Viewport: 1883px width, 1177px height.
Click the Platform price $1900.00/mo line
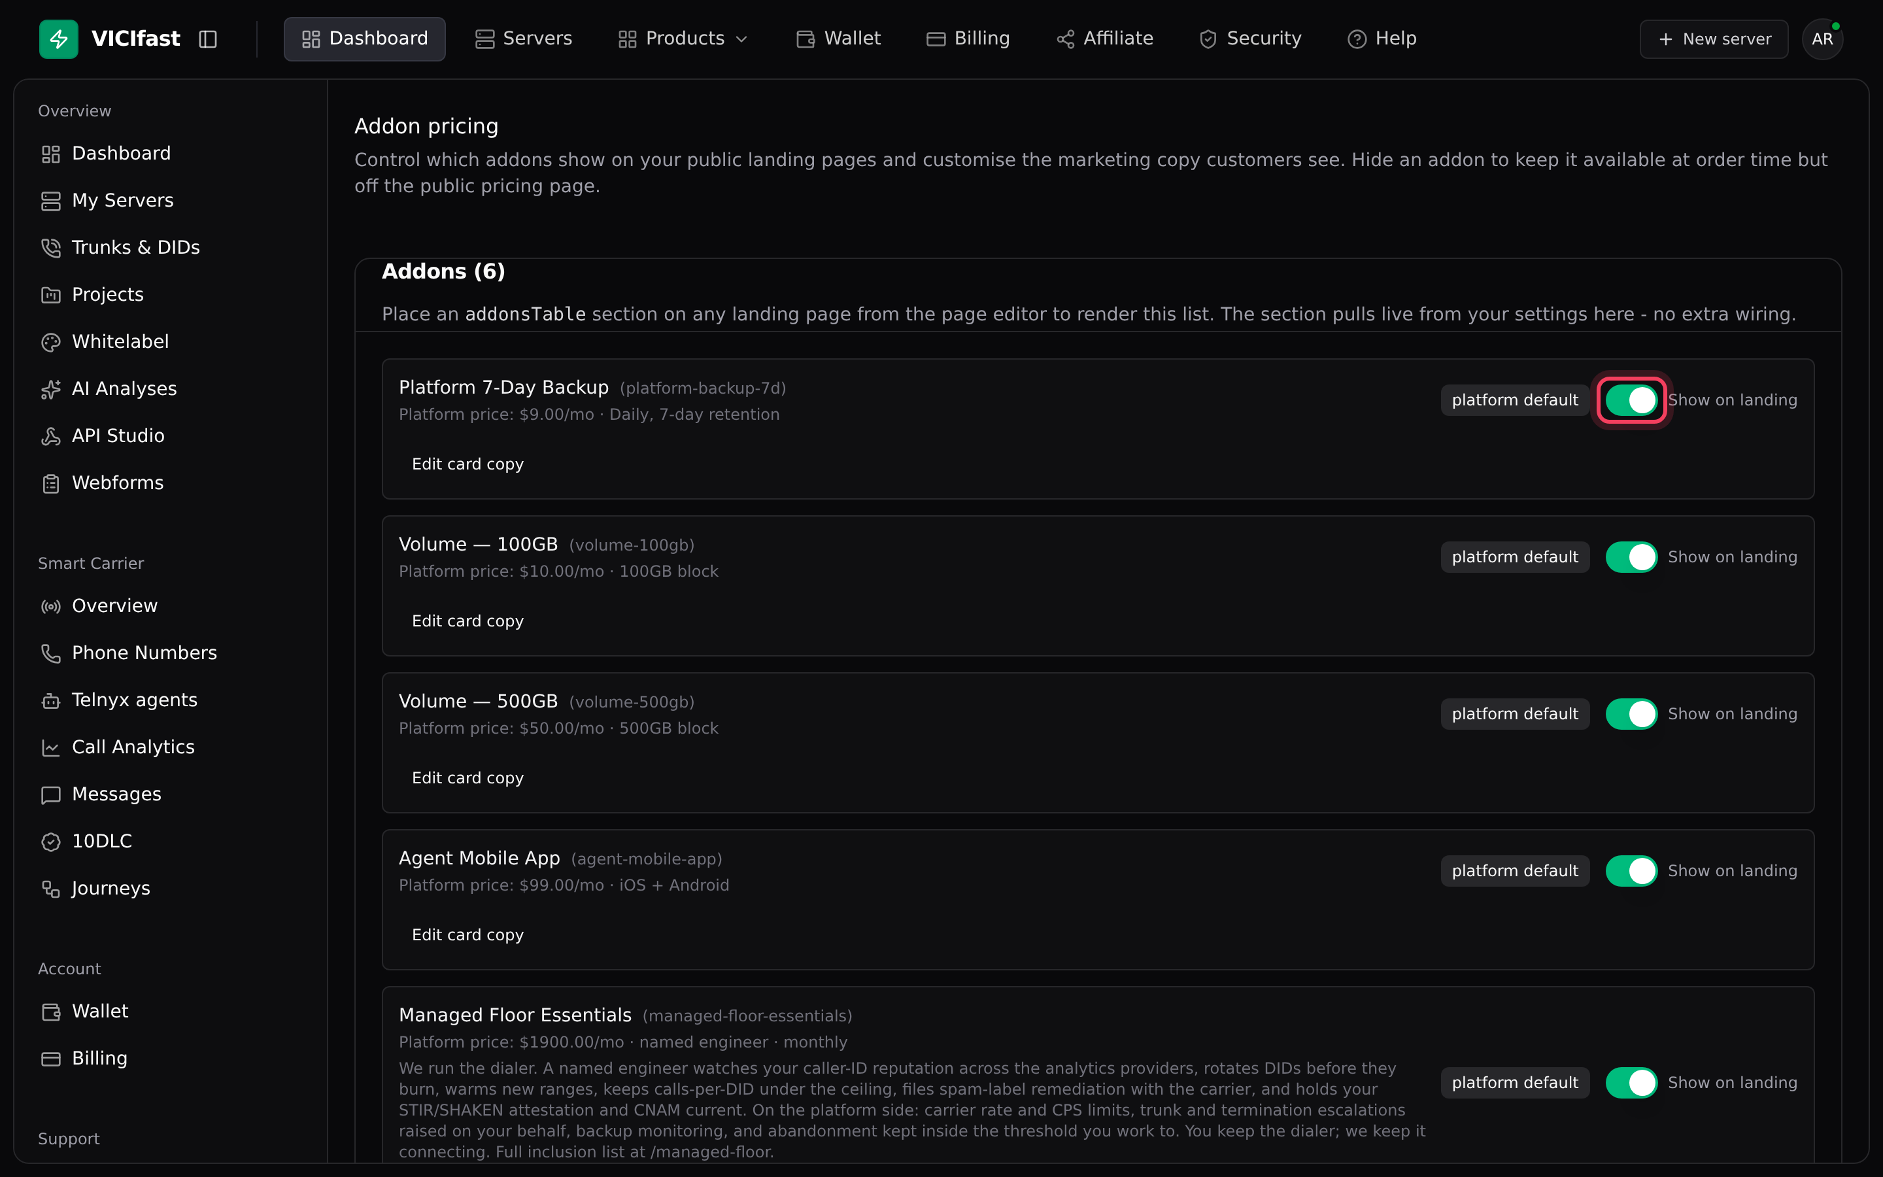[623, 1042]
